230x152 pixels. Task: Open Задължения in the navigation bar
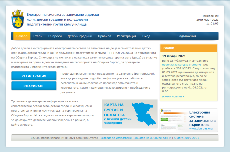click(x=187, y=36)
